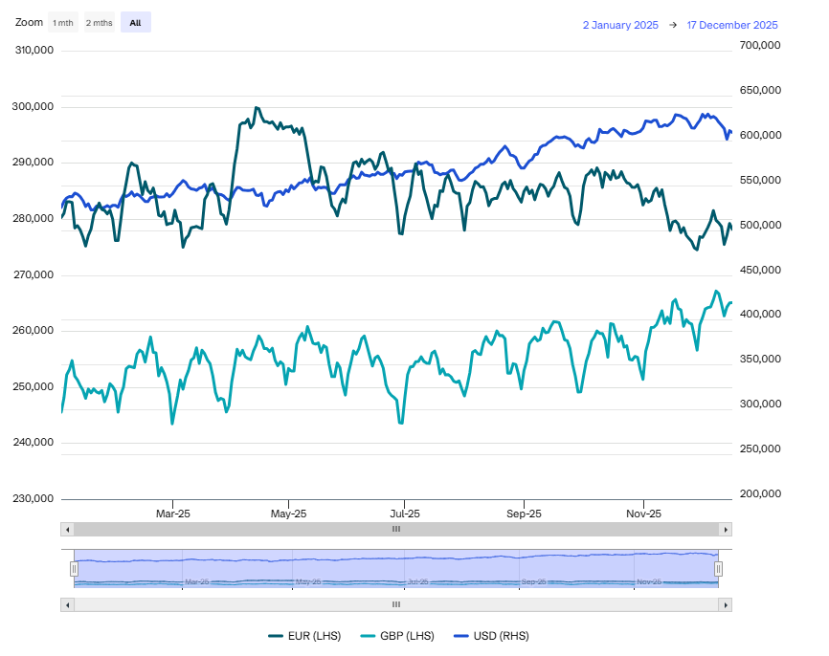829x656 pixels.
Task: Select the 1 mth zoom button
Action: tap(63, 23)
